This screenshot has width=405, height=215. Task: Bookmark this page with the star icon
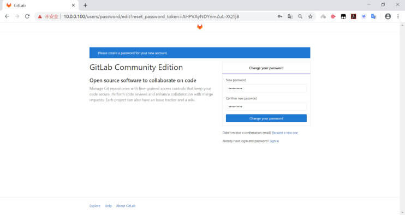click(x=311, y=16)
